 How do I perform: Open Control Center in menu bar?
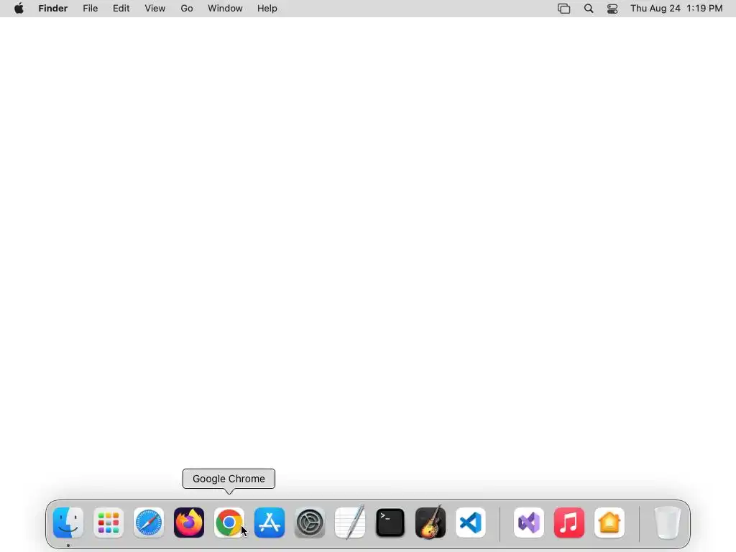612,9
